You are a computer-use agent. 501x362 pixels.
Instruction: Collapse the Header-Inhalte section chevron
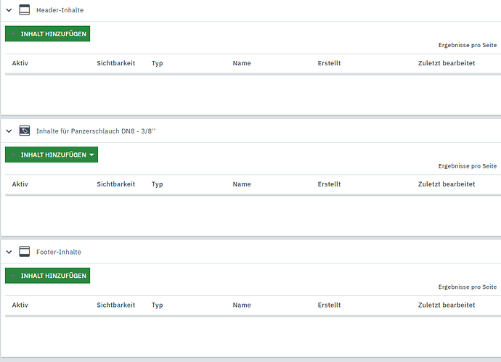[9, 10]
